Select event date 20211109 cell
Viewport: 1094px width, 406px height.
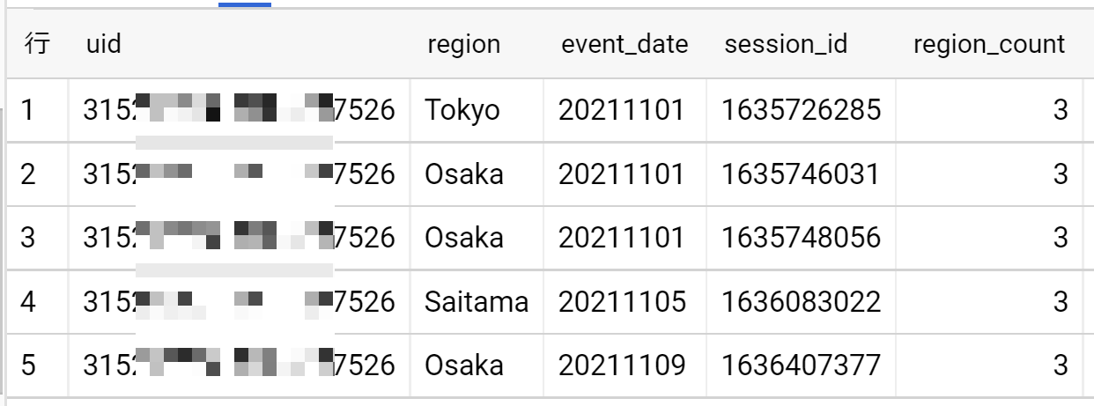coord(621,365)
